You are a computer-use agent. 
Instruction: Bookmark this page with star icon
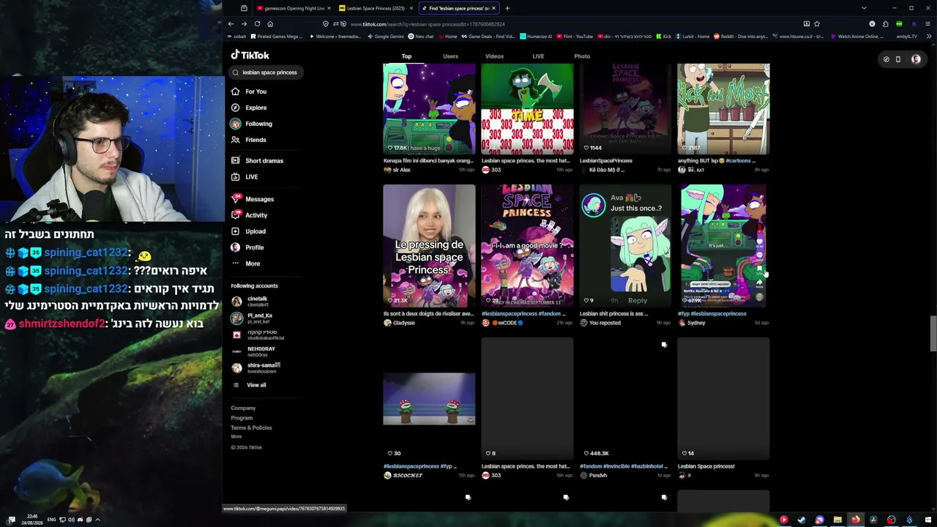[817, 24]
